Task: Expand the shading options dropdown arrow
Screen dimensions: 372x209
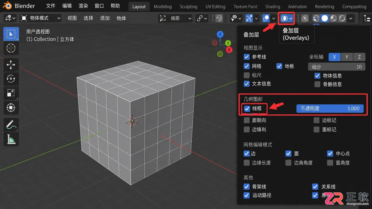Action: coord(351,18)
